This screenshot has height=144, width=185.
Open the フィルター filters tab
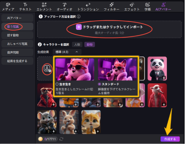[x=111, y=7]
